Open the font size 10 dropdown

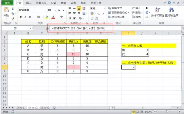pyautogui.click(x=55, y=10)
